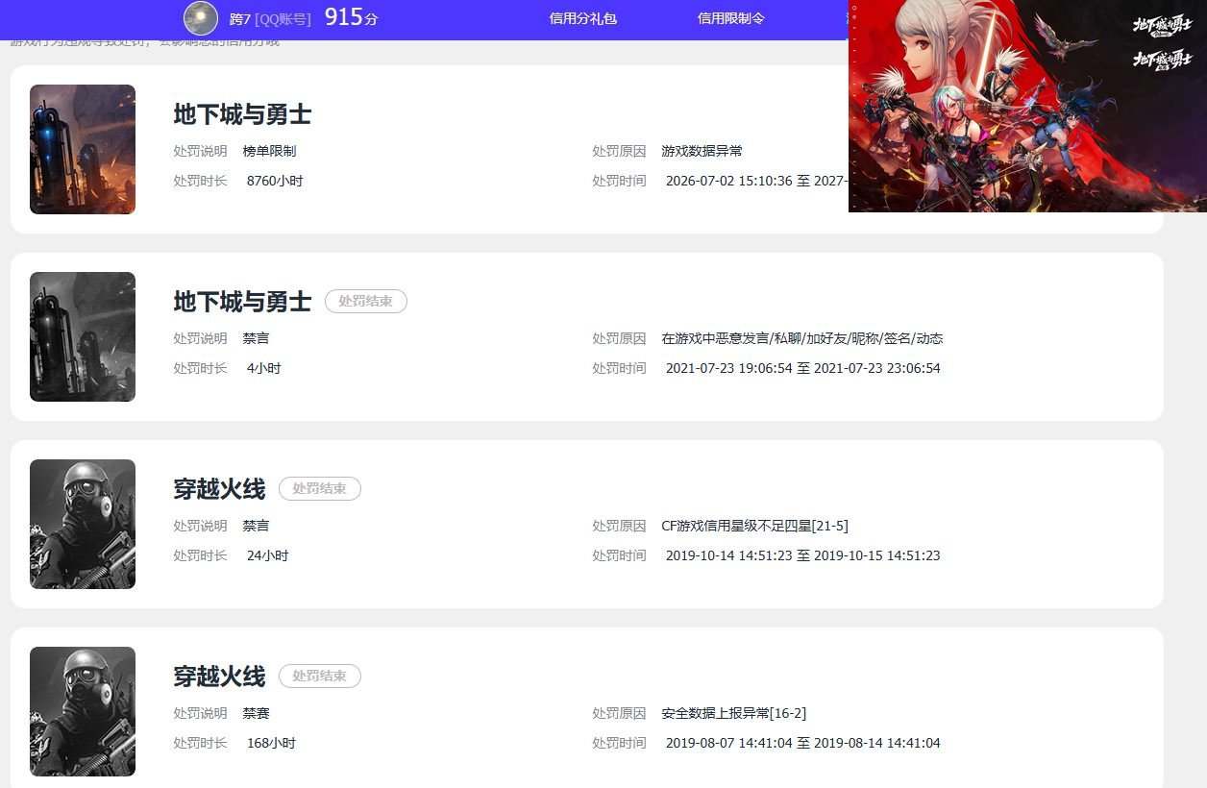Click the 穿越火线 title of the 禁赛 record
The height and width of the screenshot is (788, 1207).
click(x=219, y=677)
